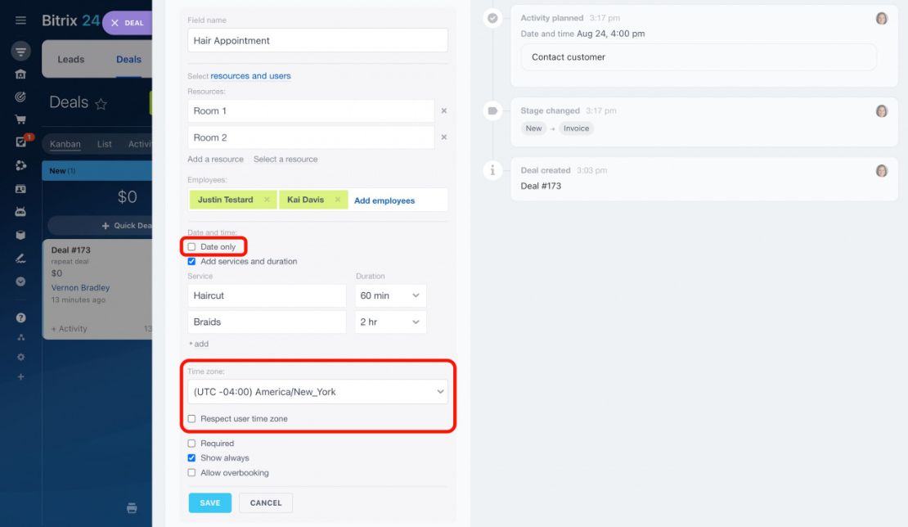908x527 pixels.
Task: Click the robot automation icon in sidebar
Action: [x=20, y=212]
